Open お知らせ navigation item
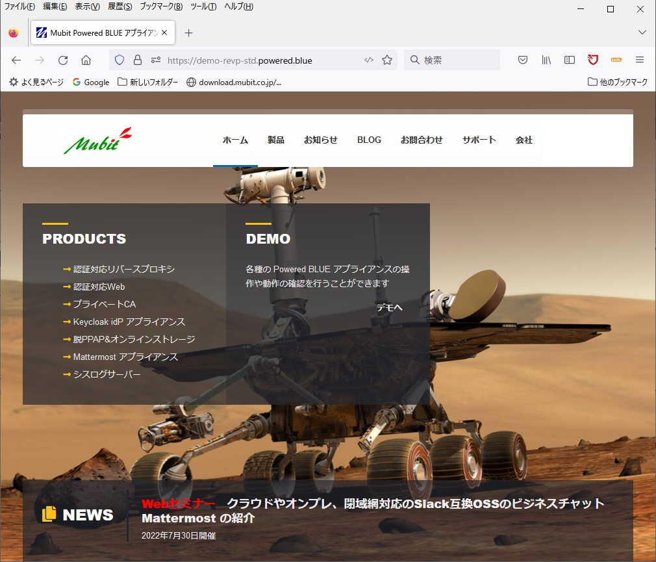 [x=320, y=140]
